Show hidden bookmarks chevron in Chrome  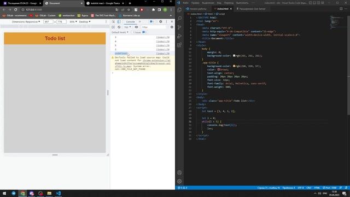pyautogui.click(x=171, y=15)
